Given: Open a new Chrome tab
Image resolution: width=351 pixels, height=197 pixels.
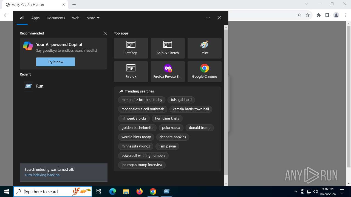Looking at the screenshot, I should (74, 5).
